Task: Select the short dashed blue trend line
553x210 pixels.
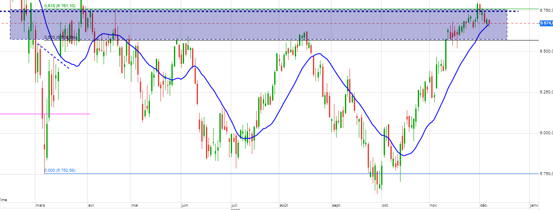Action: point(53,56)
